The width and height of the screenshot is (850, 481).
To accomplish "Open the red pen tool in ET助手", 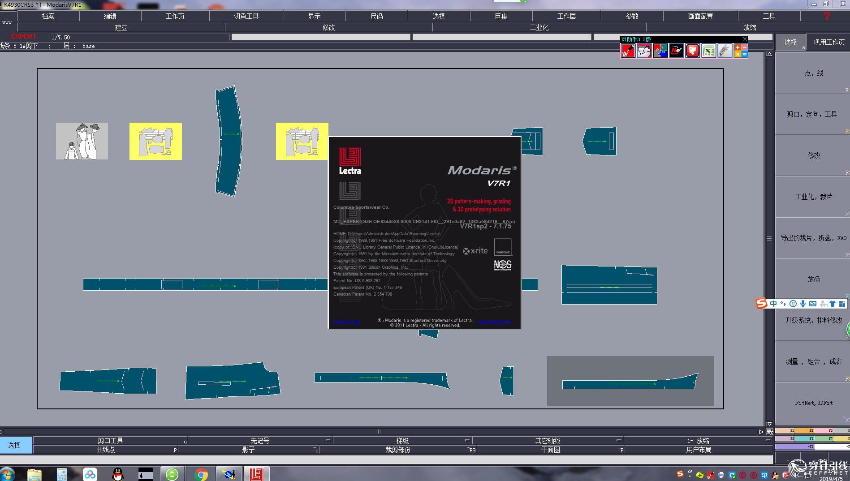I will (x=628, y=51).
